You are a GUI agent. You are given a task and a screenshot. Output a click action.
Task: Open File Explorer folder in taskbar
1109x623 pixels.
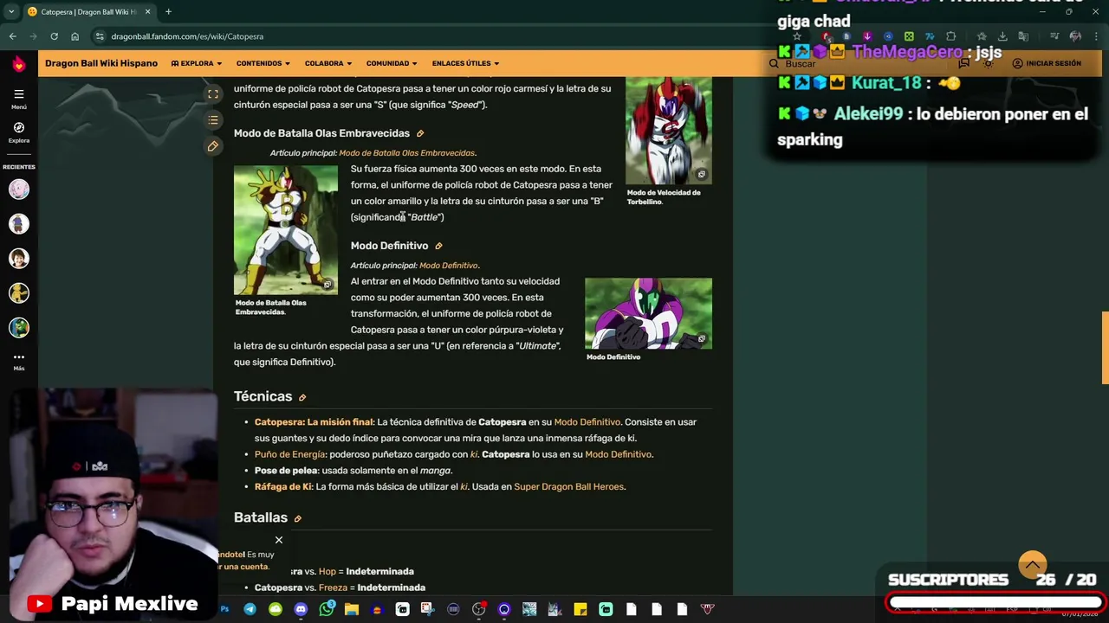pyautogui.click(x=352, y=610)
